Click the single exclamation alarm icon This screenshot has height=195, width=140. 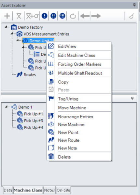click(x=45, y=16)
